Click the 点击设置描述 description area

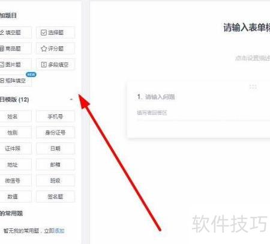253,58
